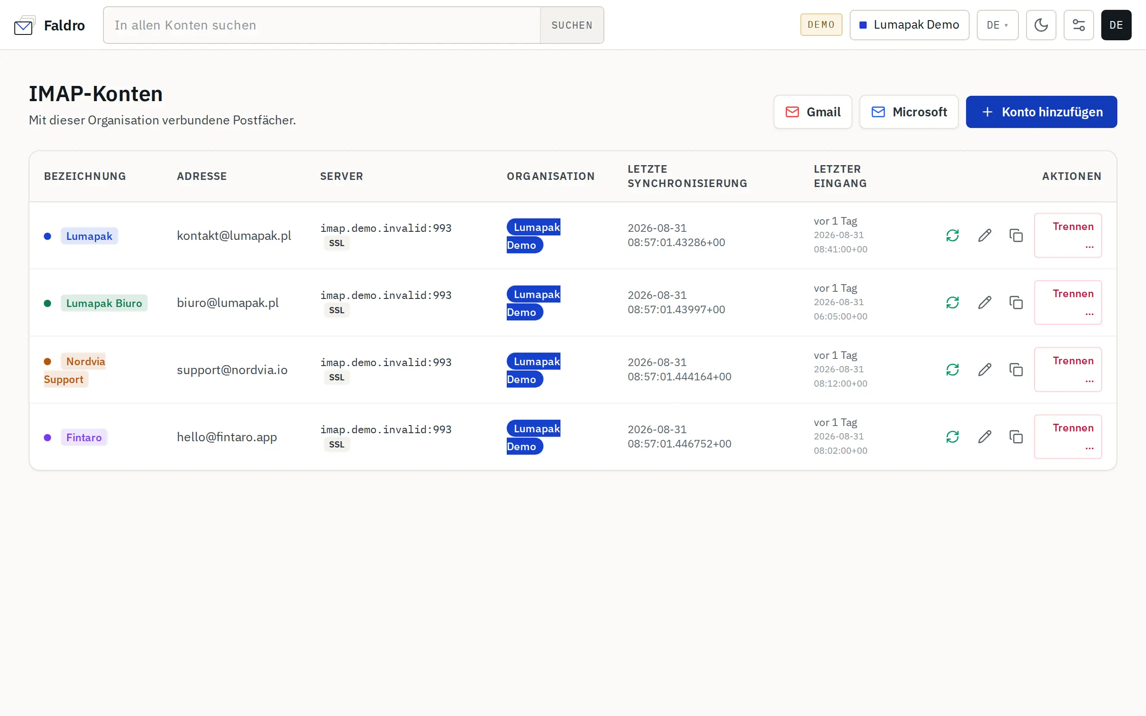Disconnect support@nordvia.io with Trennen

[1068, 370]
